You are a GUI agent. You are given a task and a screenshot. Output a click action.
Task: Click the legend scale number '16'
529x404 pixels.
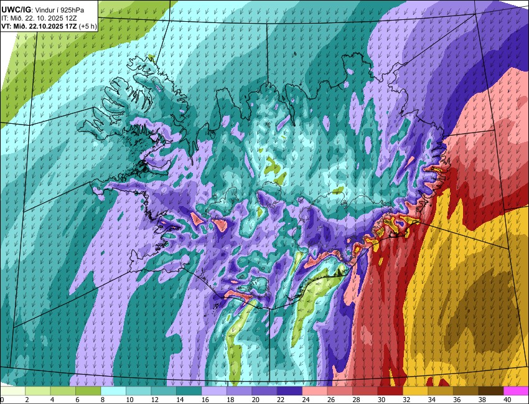pos(205,400)
